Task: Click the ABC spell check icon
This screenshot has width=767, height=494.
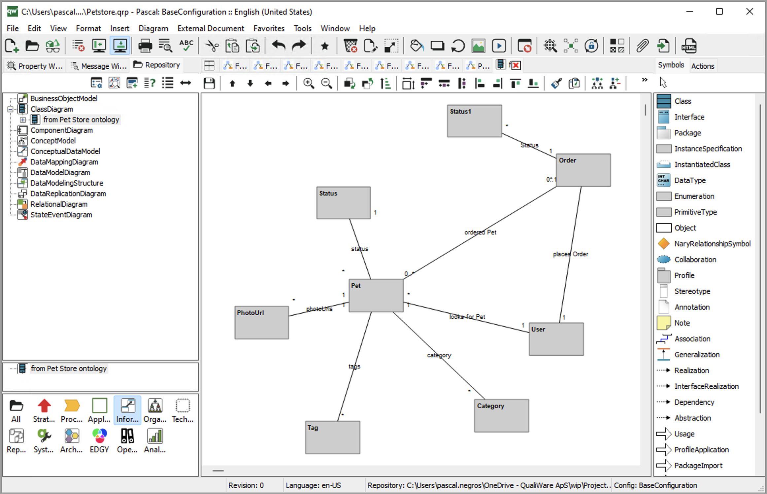Action: 186,46
